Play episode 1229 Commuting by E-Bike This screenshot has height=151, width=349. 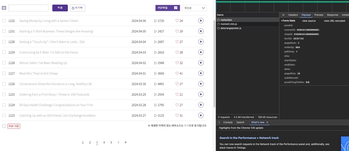tap(201, 52)
